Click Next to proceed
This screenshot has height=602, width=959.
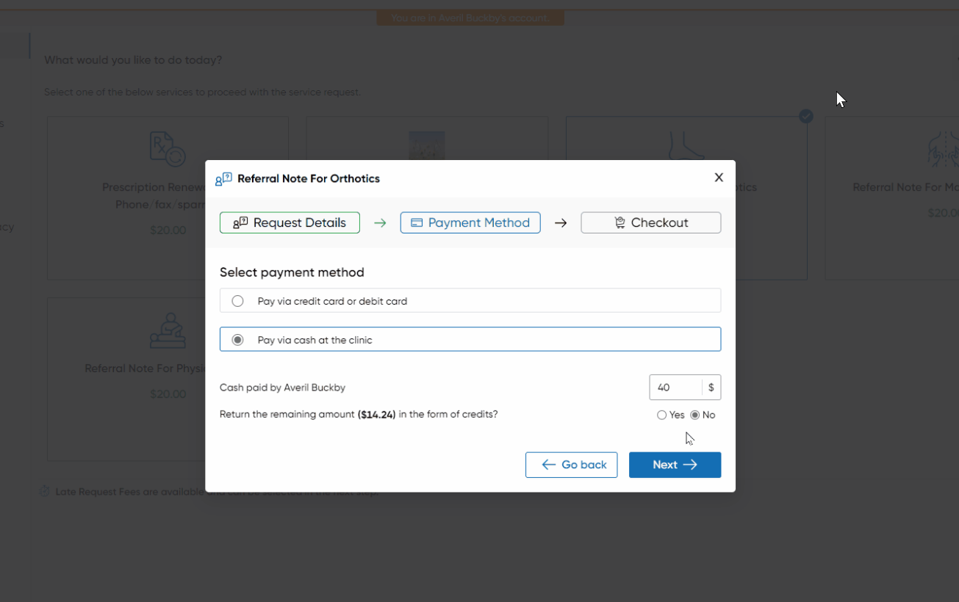click(x=674, y=465)
